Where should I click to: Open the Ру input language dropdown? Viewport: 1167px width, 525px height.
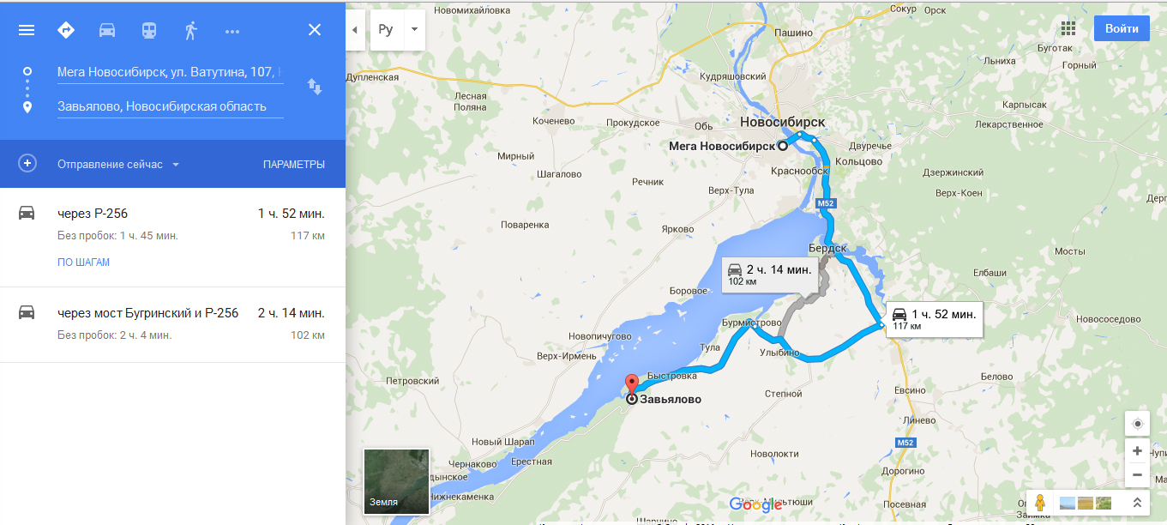397,30
